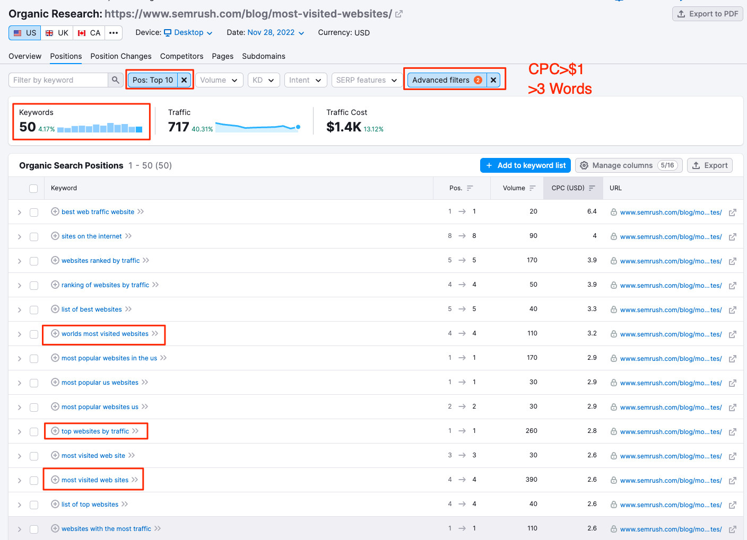This screenshot has height=540, width=747.
Task: Open the Intent filter dropdown
Action: (x=306, y=80)
